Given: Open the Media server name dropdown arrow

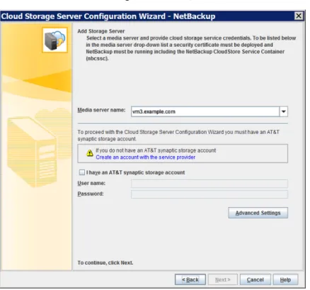Looking at the screenshot, I should coord(283,111).
